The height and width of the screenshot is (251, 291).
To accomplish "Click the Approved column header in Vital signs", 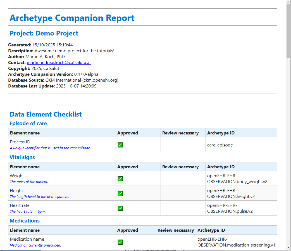I will [x=128, y=167].
